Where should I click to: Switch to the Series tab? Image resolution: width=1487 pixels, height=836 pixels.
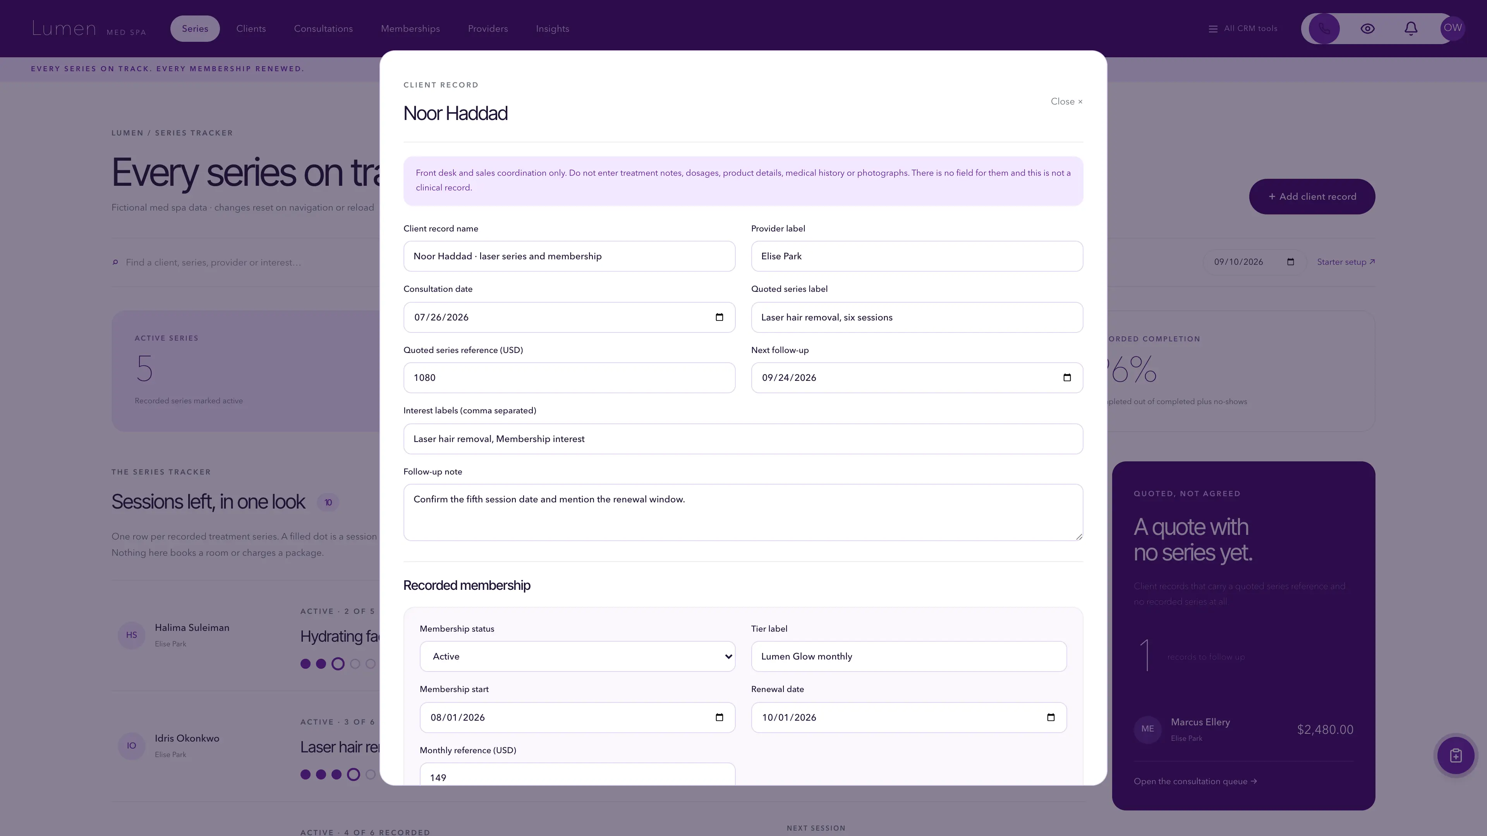195,28
